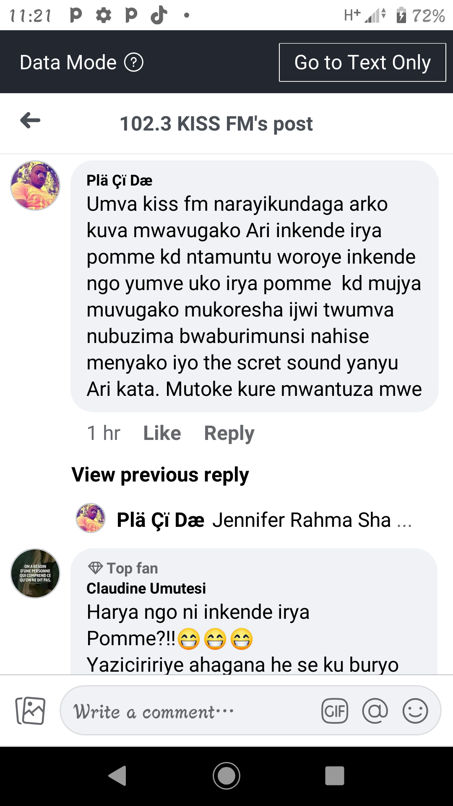Tap the @ mention icon
The width and height of the screenshot is (453, 806).
(375, 711)
